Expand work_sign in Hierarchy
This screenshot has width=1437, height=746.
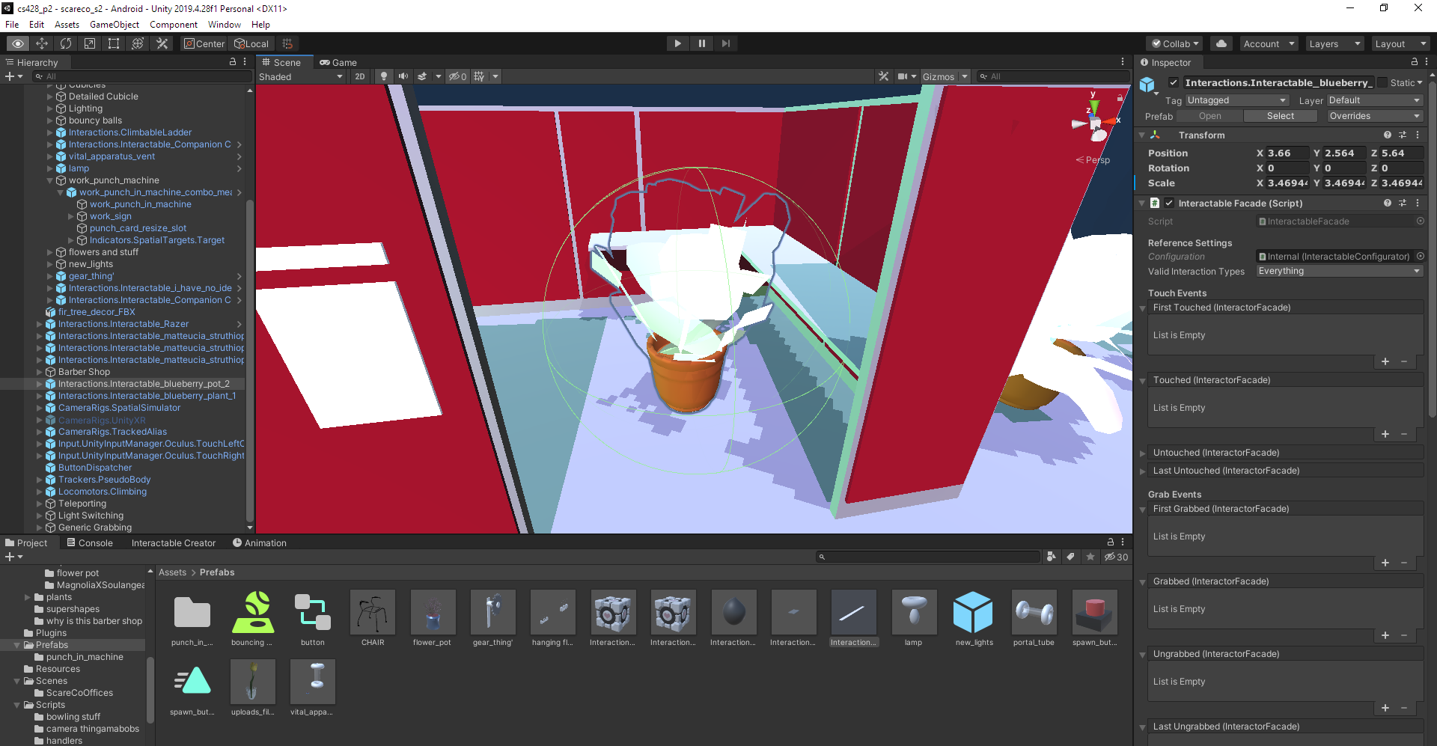(x=71, y=216)
